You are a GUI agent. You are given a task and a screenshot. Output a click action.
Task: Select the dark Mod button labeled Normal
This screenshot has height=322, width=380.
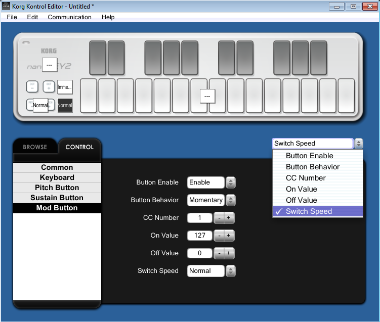click(x=65, y=105)
